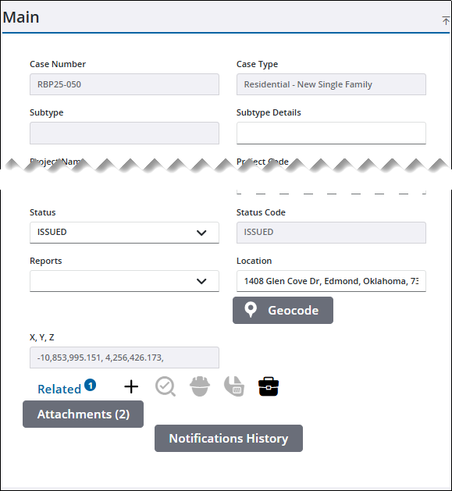Select the Case Number field RBP25-050
The height and width of the screenshot is (491, 452).
(x=124, y=84)
